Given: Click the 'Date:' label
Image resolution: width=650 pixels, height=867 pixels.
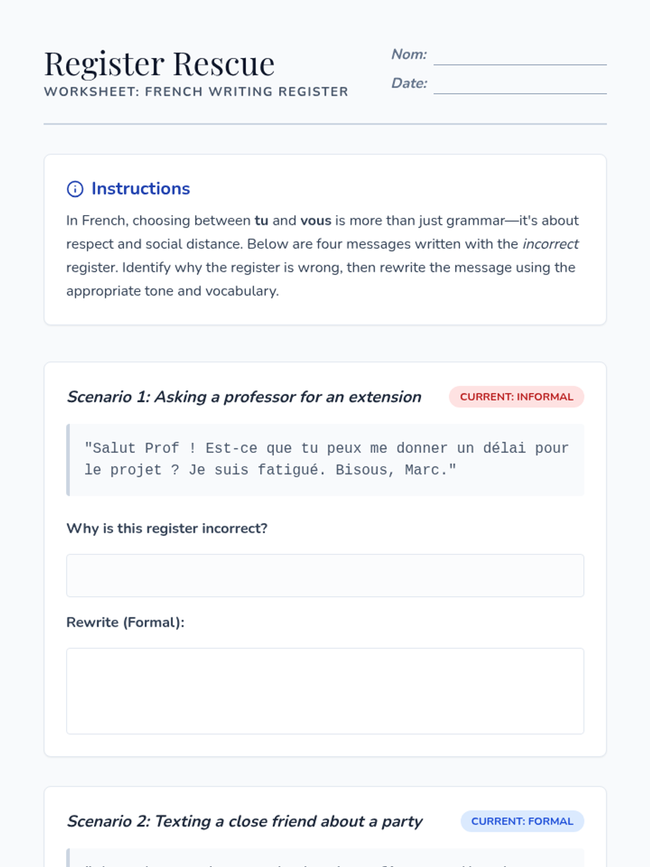Looking at the screenshot, I should click(x=409, y=83).
